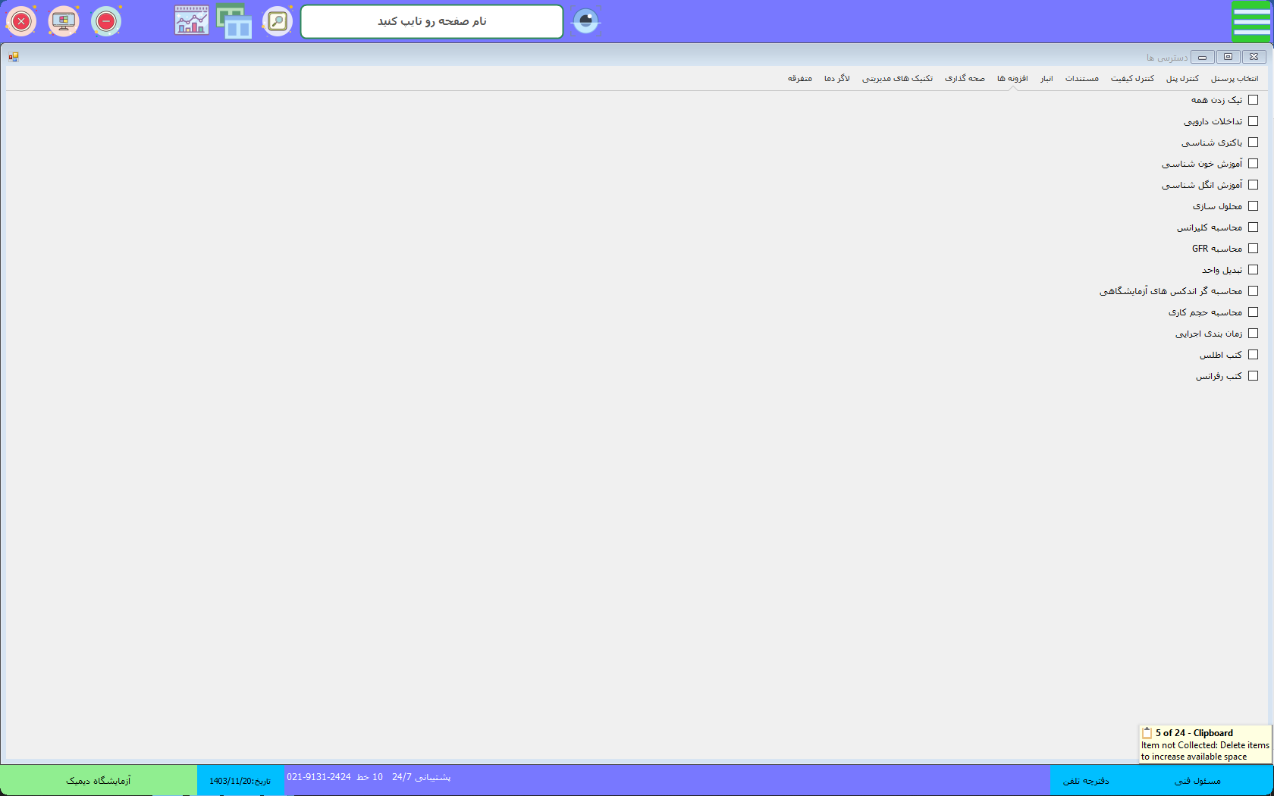
Task: Click the date 1403/11/20 in status bar
Action: coord(240,781)
